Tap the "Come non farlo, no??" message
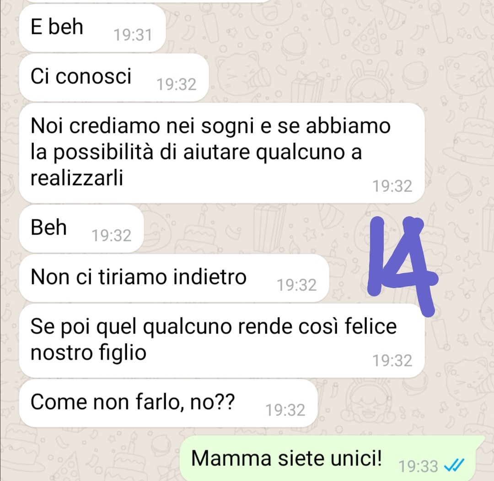 tap(168, 403)
